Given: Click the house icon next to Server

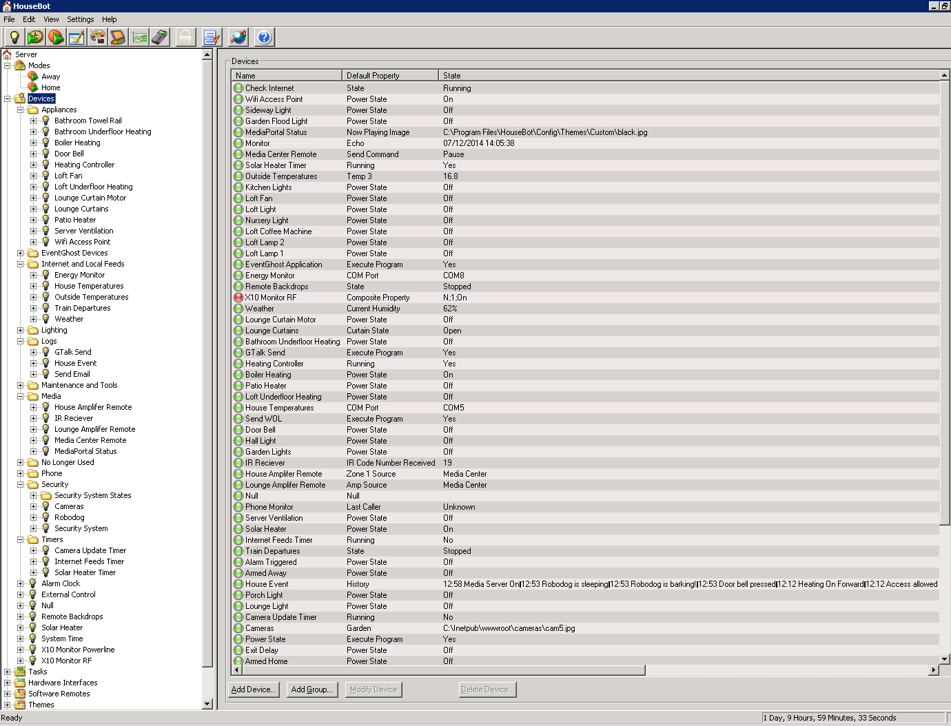Looking at the screenshot, I should point(7,54).
